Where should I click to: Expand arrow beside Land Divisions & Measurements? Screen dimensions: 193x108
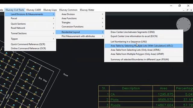[53, 14]
